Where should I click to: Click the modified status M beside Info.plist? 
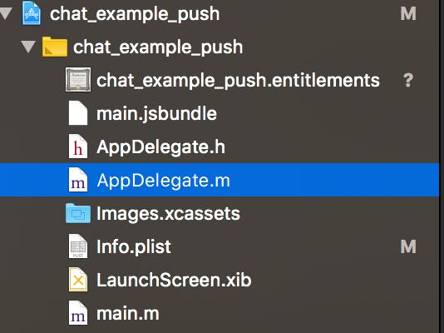[408, 246]
